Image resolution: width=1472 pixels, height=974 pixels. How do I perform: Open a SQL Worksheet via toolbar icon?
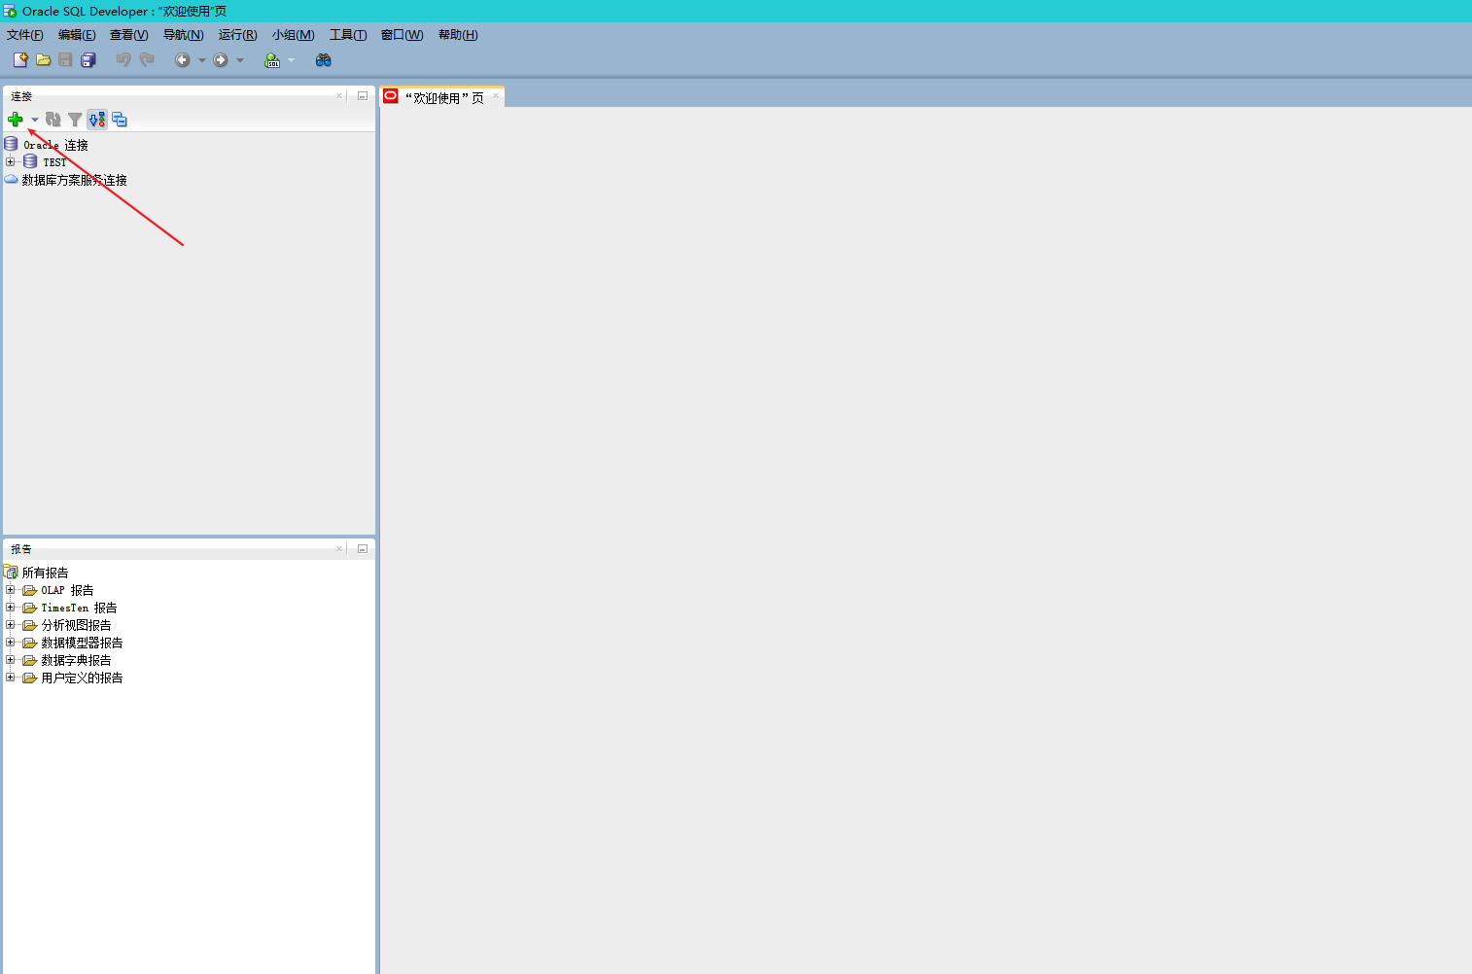pyautogui.click(x=272, y=60)
